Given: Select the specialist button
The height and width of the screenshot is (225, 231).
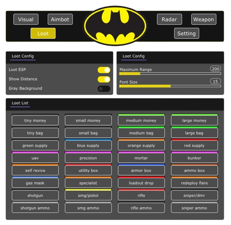Looking at the screenshot, I should (x=88, y=183).
